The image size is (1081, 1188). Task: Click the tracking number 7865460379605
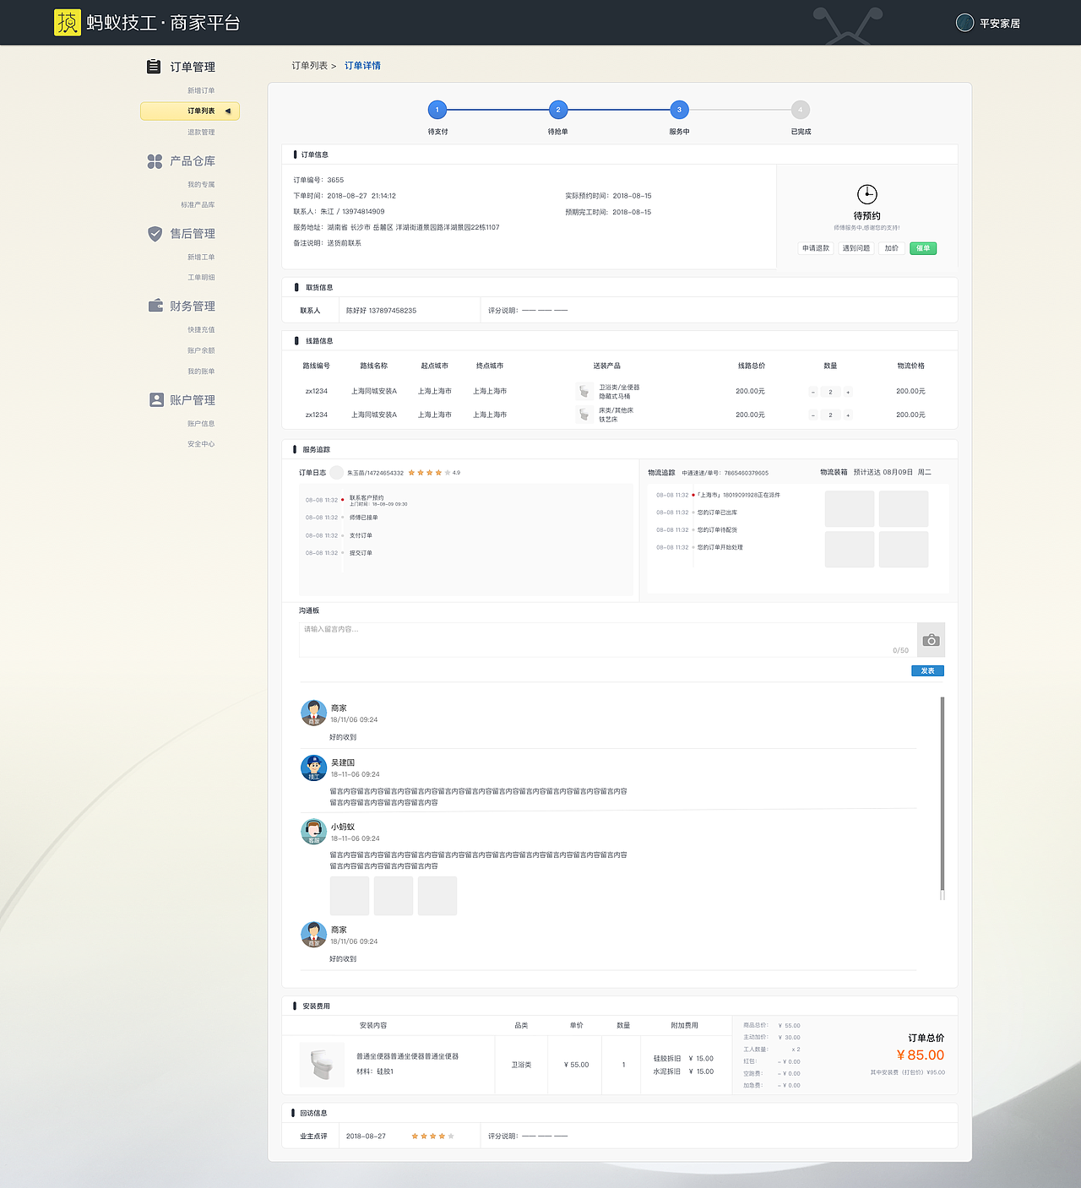pos(747,474)
